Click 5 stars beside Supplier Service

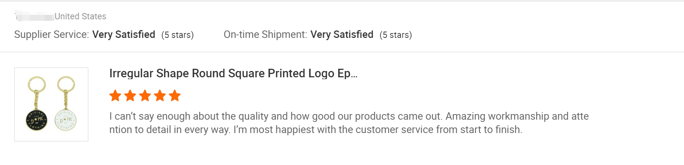click(178, 35)
